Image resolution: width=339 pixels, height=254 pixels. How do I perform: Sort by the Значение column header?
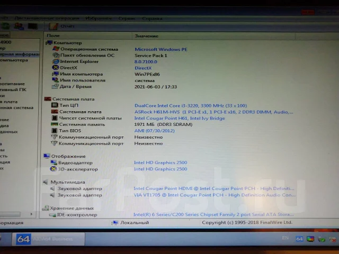point(213,36)
